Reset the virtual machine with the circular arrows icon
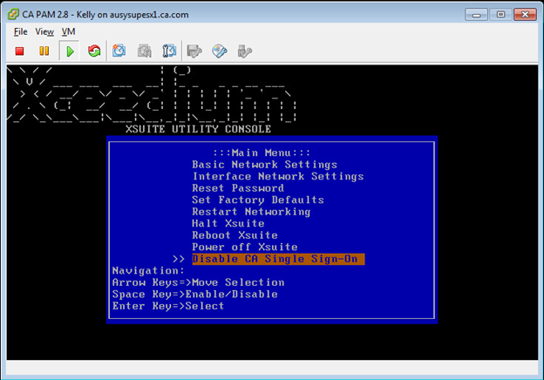The height and width of the screenshot is (380, 544). [x=94, y=51]
